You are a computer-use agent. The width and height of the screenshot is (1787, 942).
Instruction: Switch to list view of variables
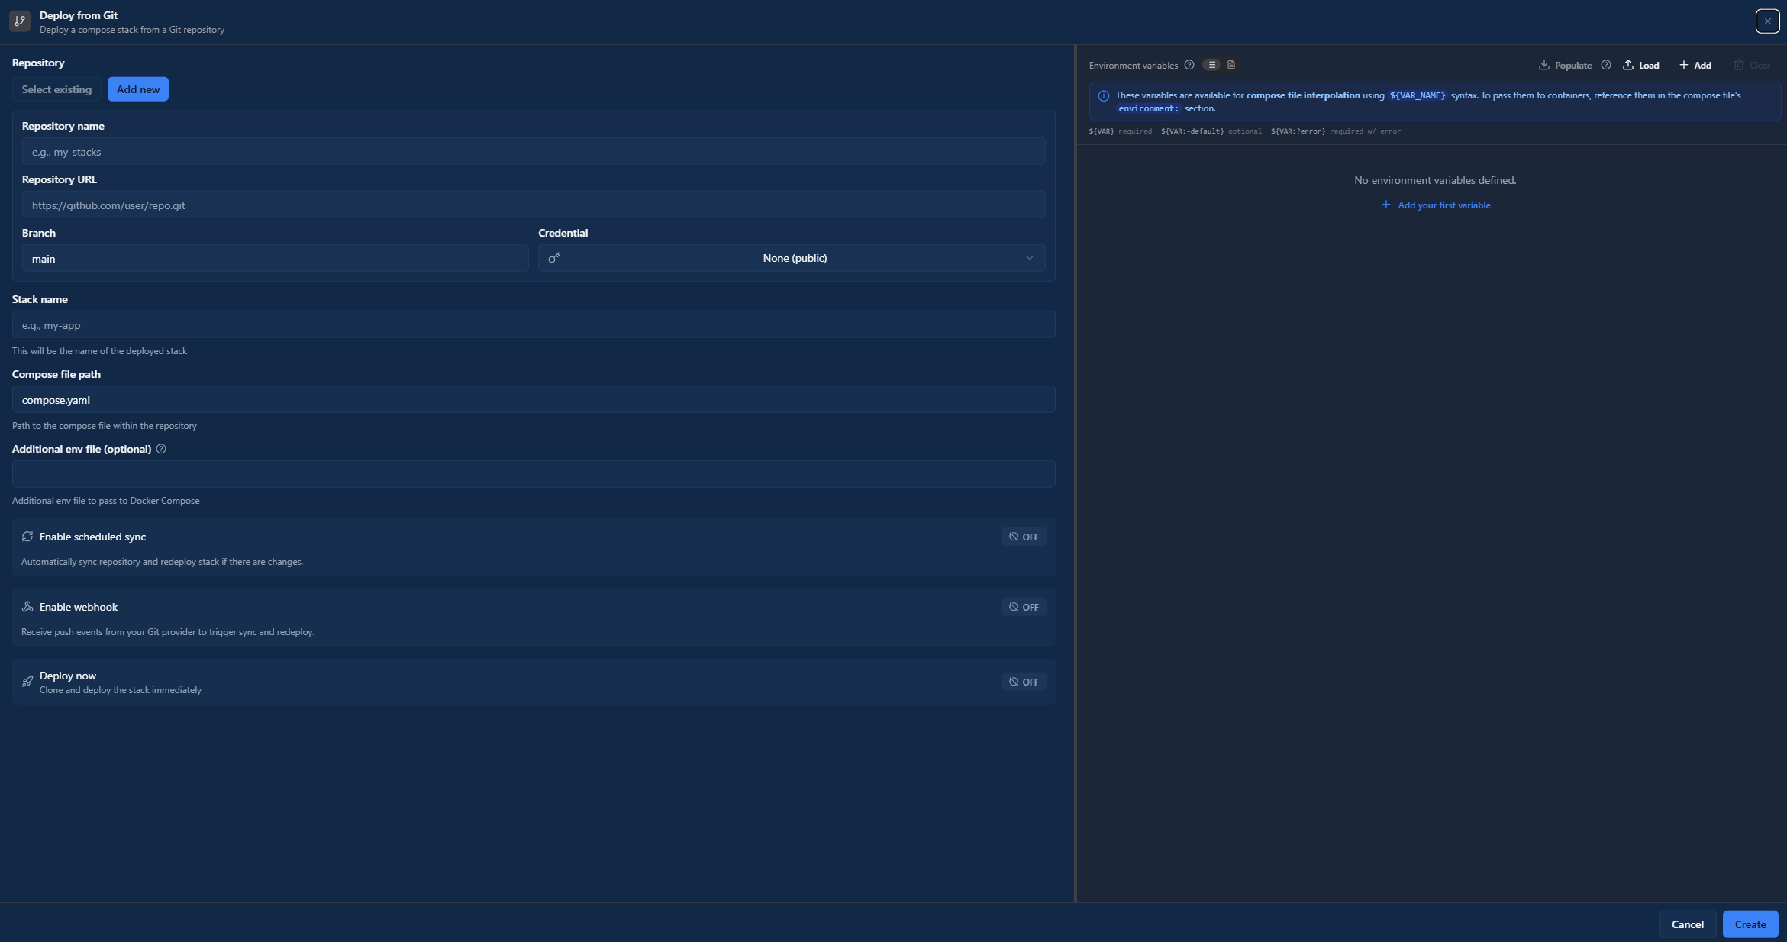tap(1211, 65)
